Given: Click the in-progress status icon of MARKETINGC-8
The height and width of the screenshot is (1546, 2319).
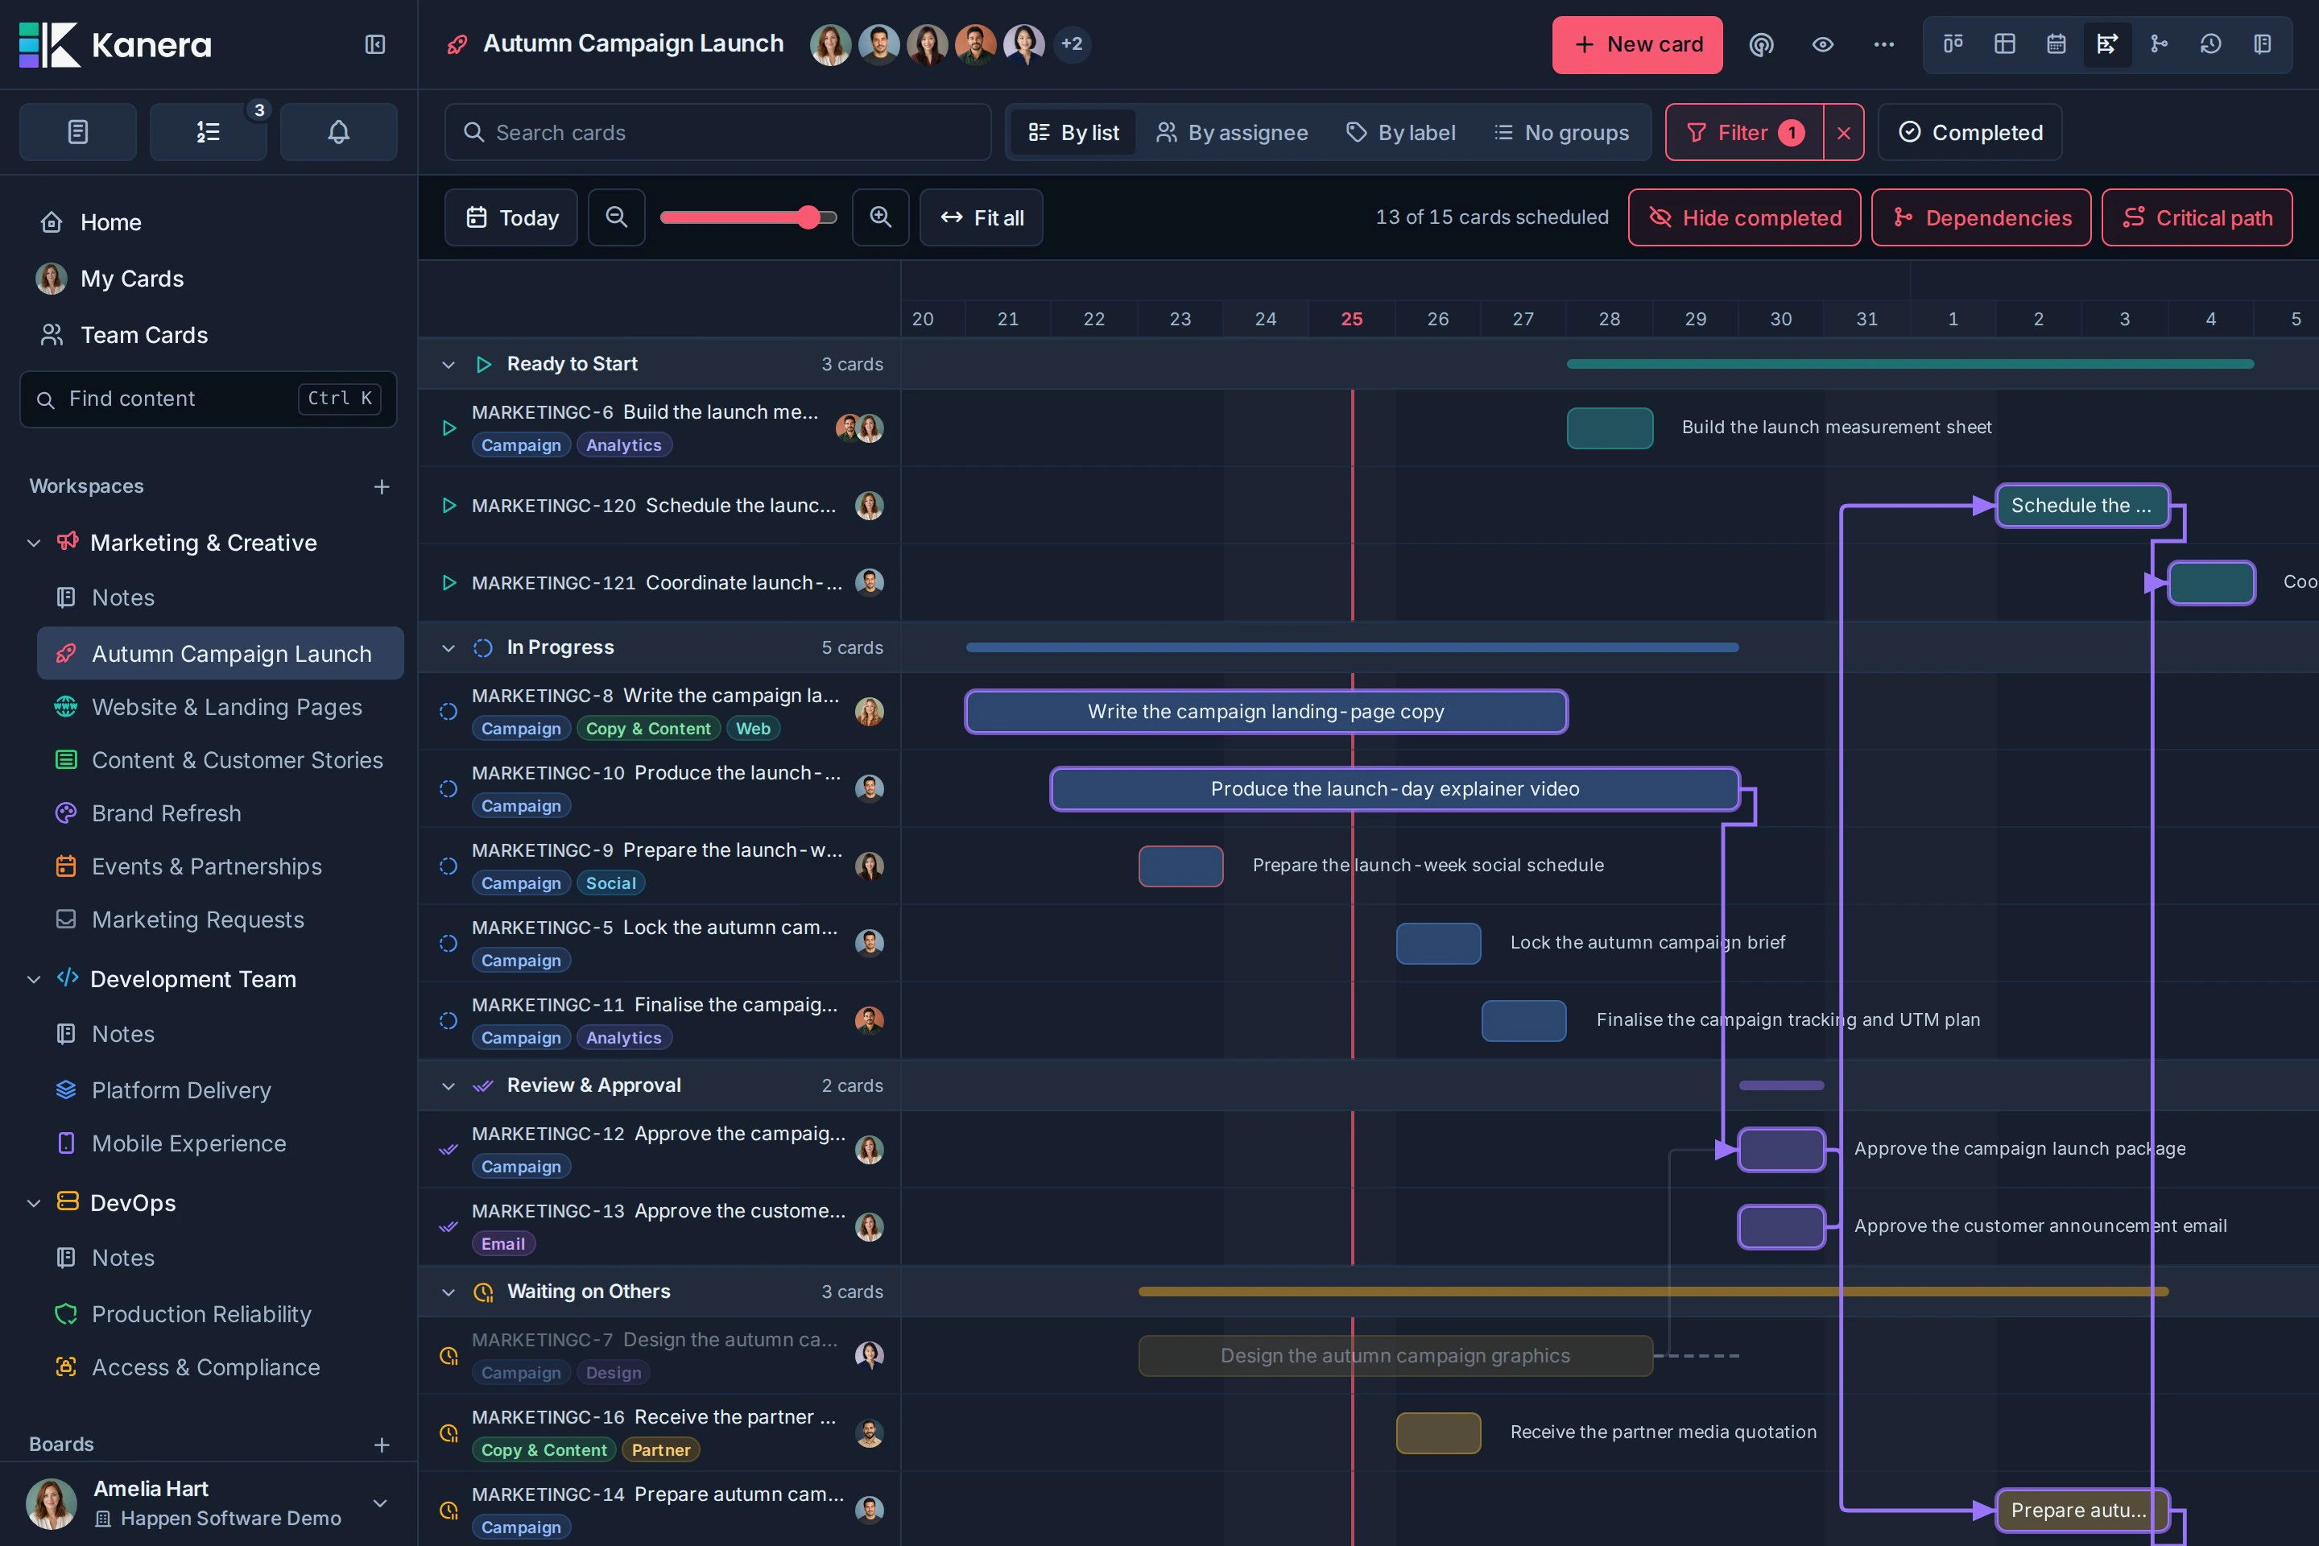Looking at the screenshot, I should [449, 712].
